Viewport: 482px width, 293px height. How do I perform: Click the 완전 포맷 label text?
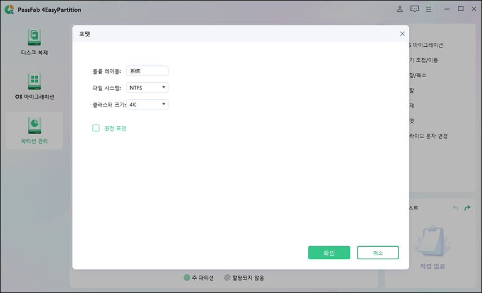(x=115, y=128)
